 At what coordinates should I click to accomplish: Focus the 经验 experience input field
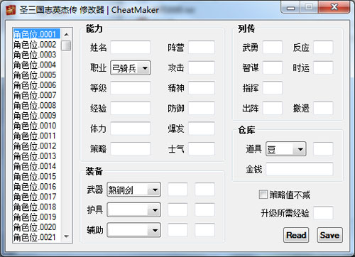(x=131, y=109)
